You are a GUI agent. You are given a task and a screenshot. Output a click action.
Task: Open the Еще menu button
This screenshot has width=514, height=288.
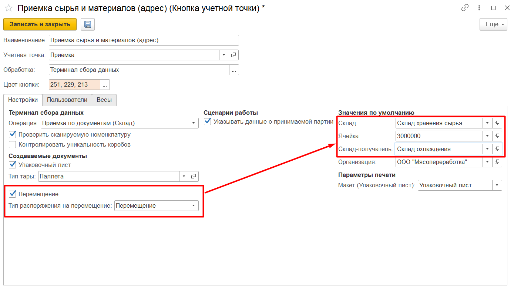[x=494, y=24]
